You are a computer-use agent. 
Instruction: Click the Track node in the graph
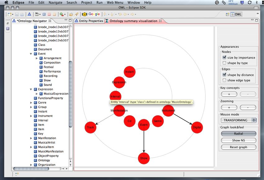click(x=90, y=127)
